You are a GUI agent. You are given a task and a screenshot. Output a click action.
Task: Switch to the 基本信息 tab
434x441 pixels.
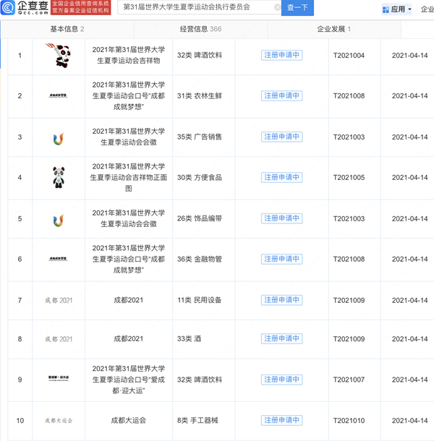[67, 29]
